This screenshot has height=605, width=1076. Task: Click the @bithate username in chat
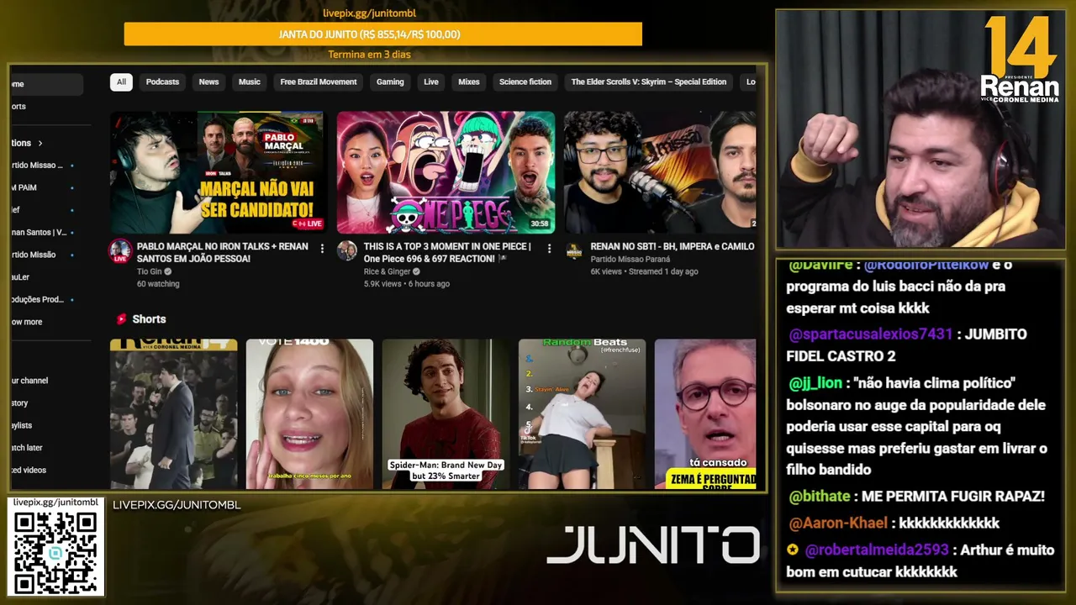820,497
